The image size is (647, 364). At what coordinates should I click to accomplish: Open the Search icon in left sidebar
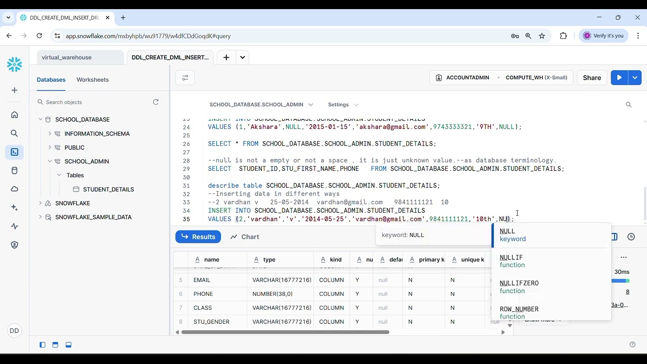click(14, 133)
